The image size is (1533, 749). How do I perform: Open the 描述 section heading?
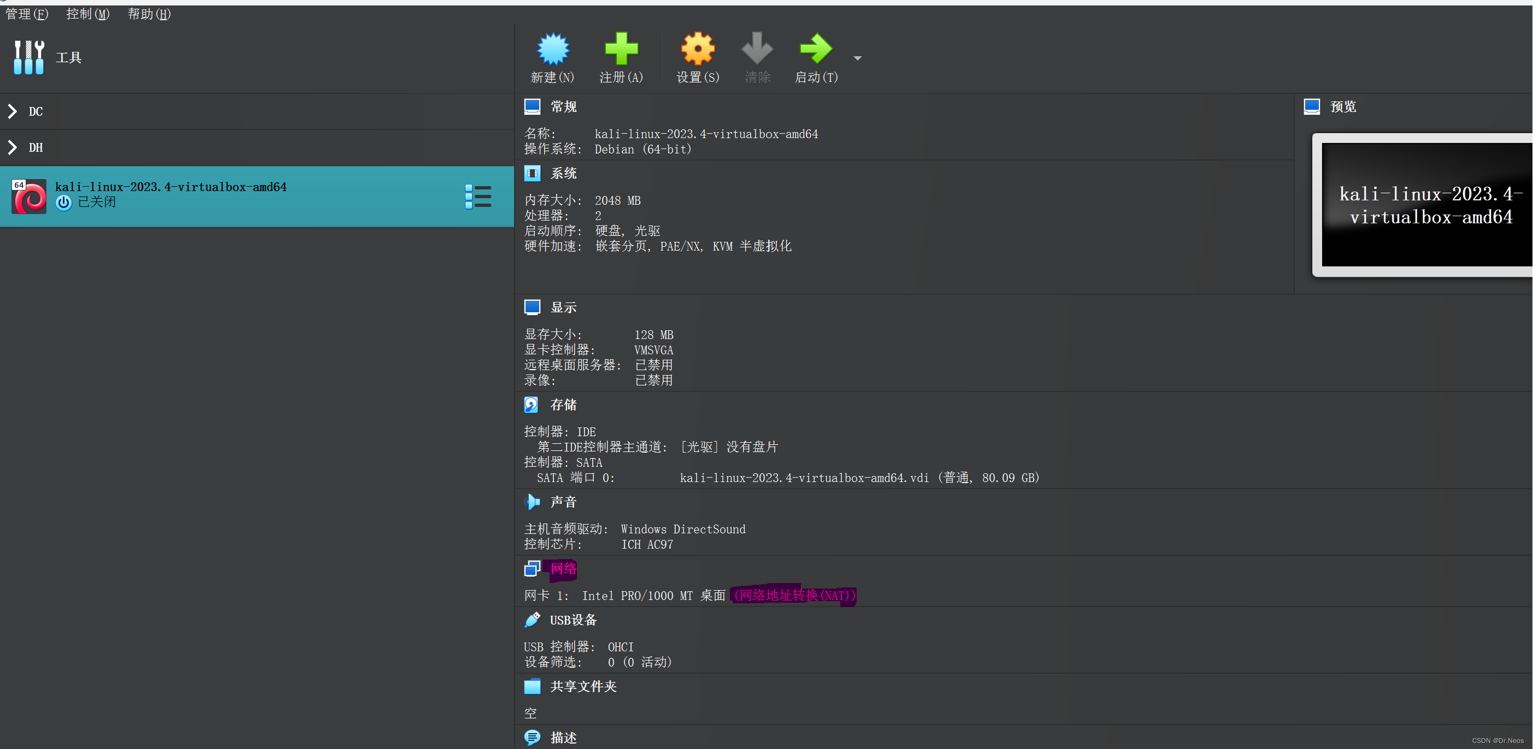pyautogui.click(x=564, y=738)
